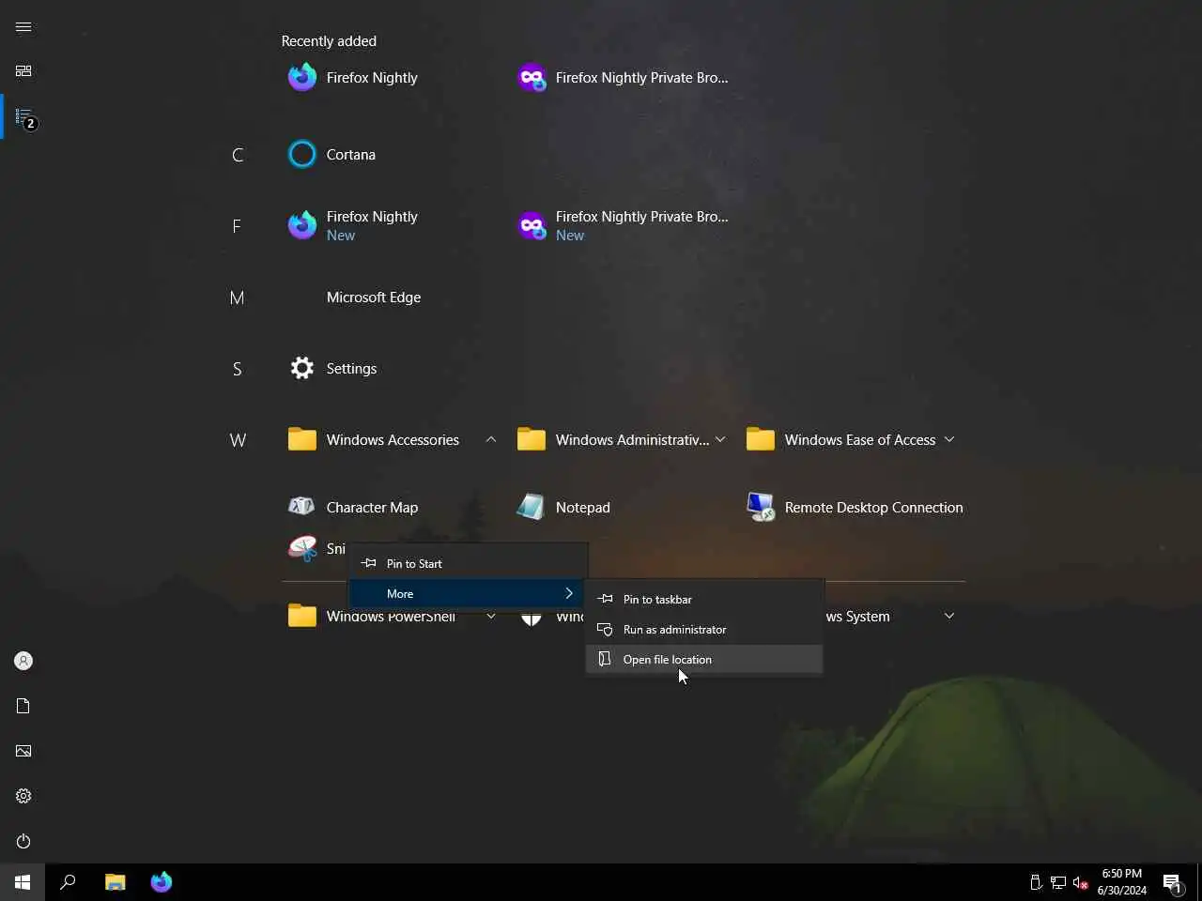Image resolution: width=1202 pixels, height=901 pixels.
Task: Click the Snipping Tool scissors icon
Action: (302, 549)
